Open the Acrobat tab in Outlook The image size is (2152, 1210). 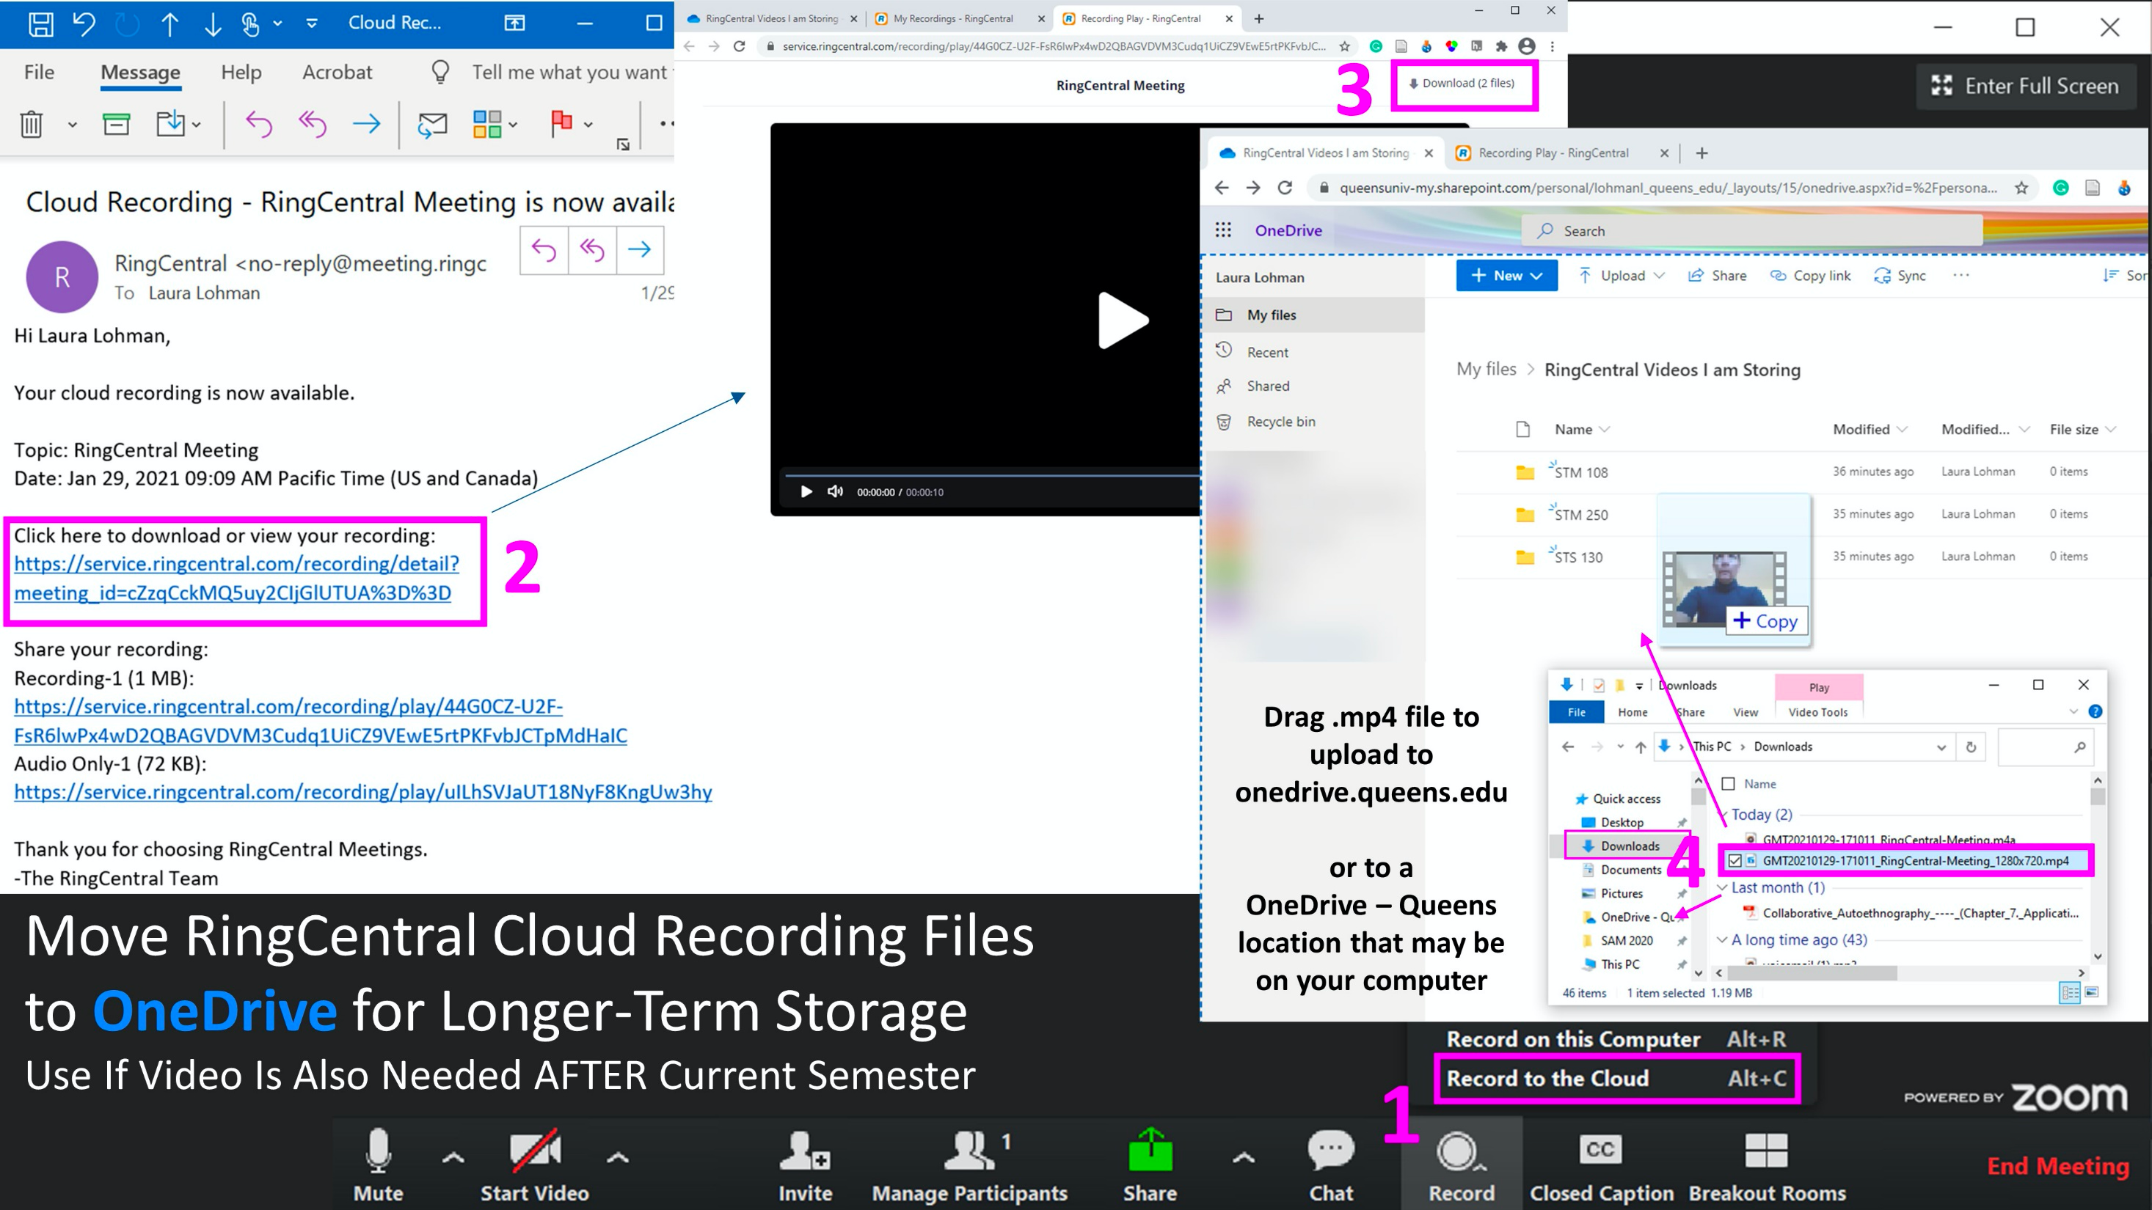tap(337, 73)
